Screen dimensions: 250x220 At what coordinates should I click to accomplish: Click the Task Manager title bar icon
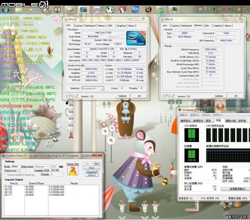pos(180,110)
